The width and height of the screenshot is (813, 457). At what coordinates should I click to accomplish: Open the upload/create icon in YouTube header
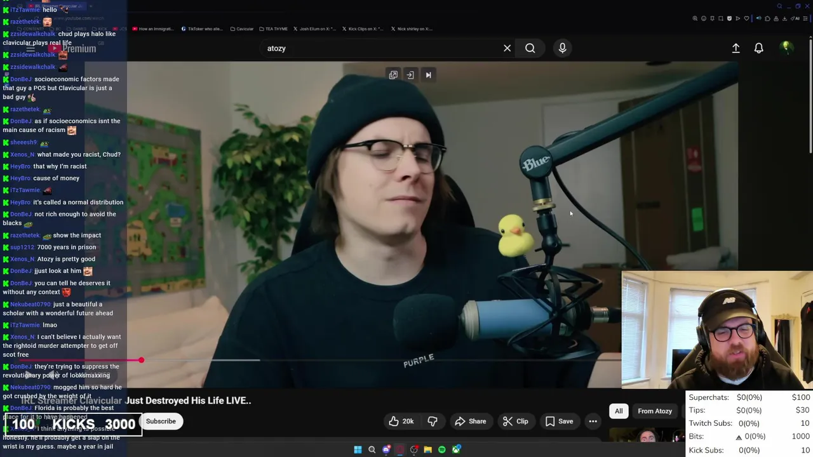(736, 48)
